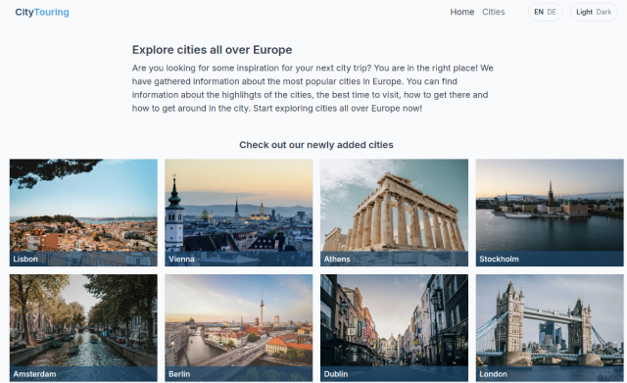
Task: Open the Lisbon city card
Action: 83,213
